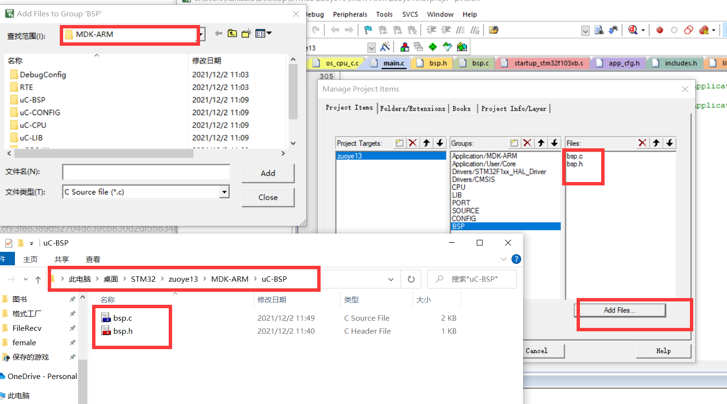The height and width of the screenshot is (404, 727).
Task: Click the binoculars Find icon
Action: pyautogui.click(x=613, y=30)
